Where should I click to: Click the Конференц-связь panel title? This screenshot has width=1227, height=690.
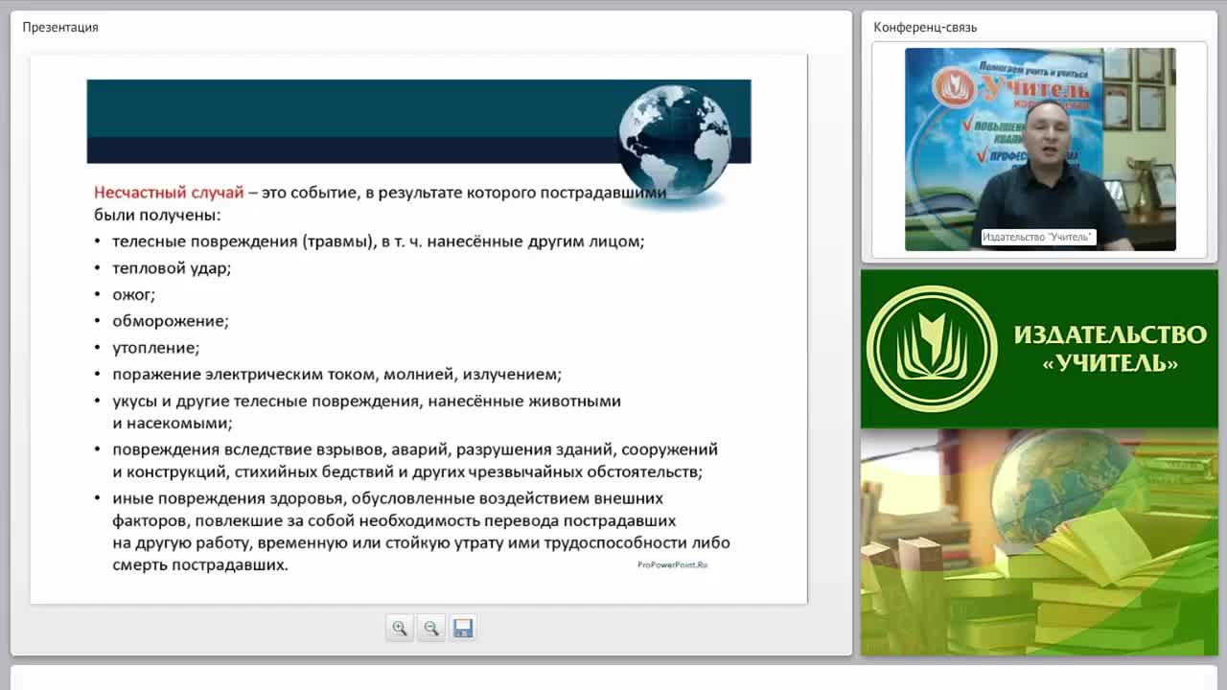[925, 27]
